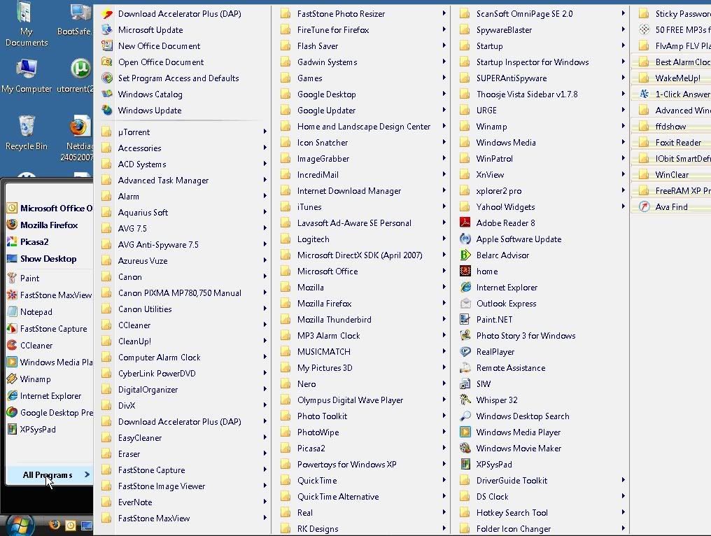
Task: Click Show Desktop in start menu
Action: click(x=48, y=258)
